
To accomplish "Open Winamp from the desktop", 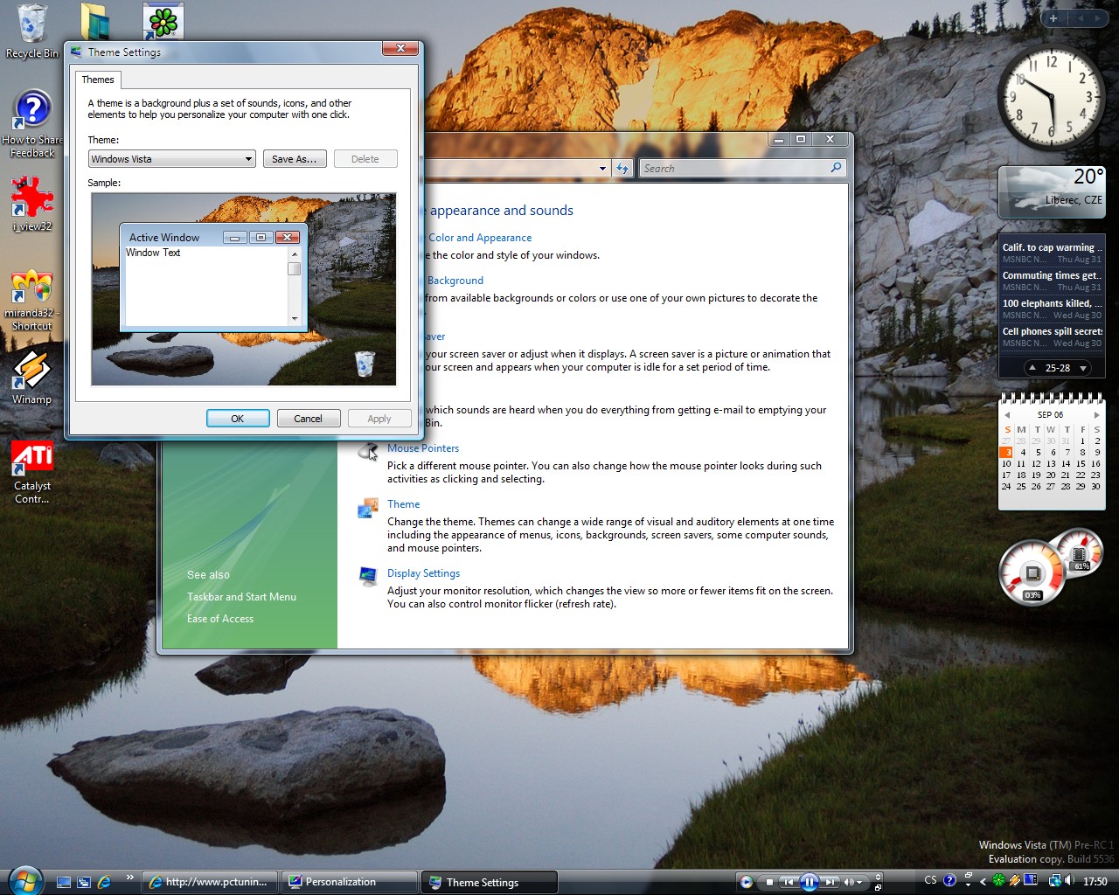I will pos(31,377).
